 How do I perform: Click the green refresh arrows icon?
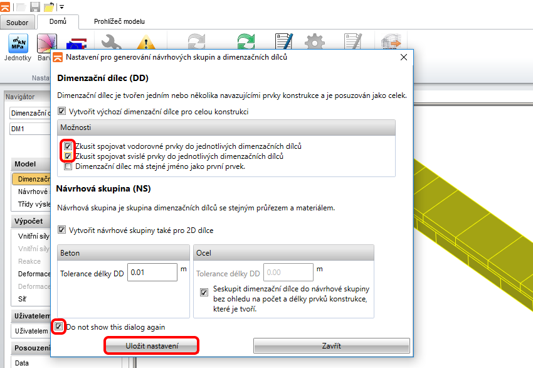246,41
